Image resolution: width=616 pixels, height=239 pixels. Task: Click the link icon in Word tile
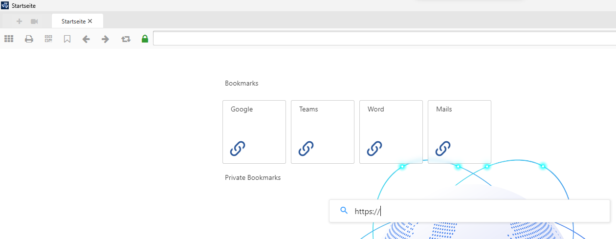tap(374, 148)
